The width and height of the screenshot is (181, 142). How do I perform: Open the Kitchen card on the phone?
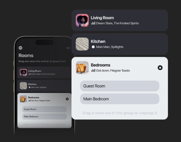pos(44,86)
